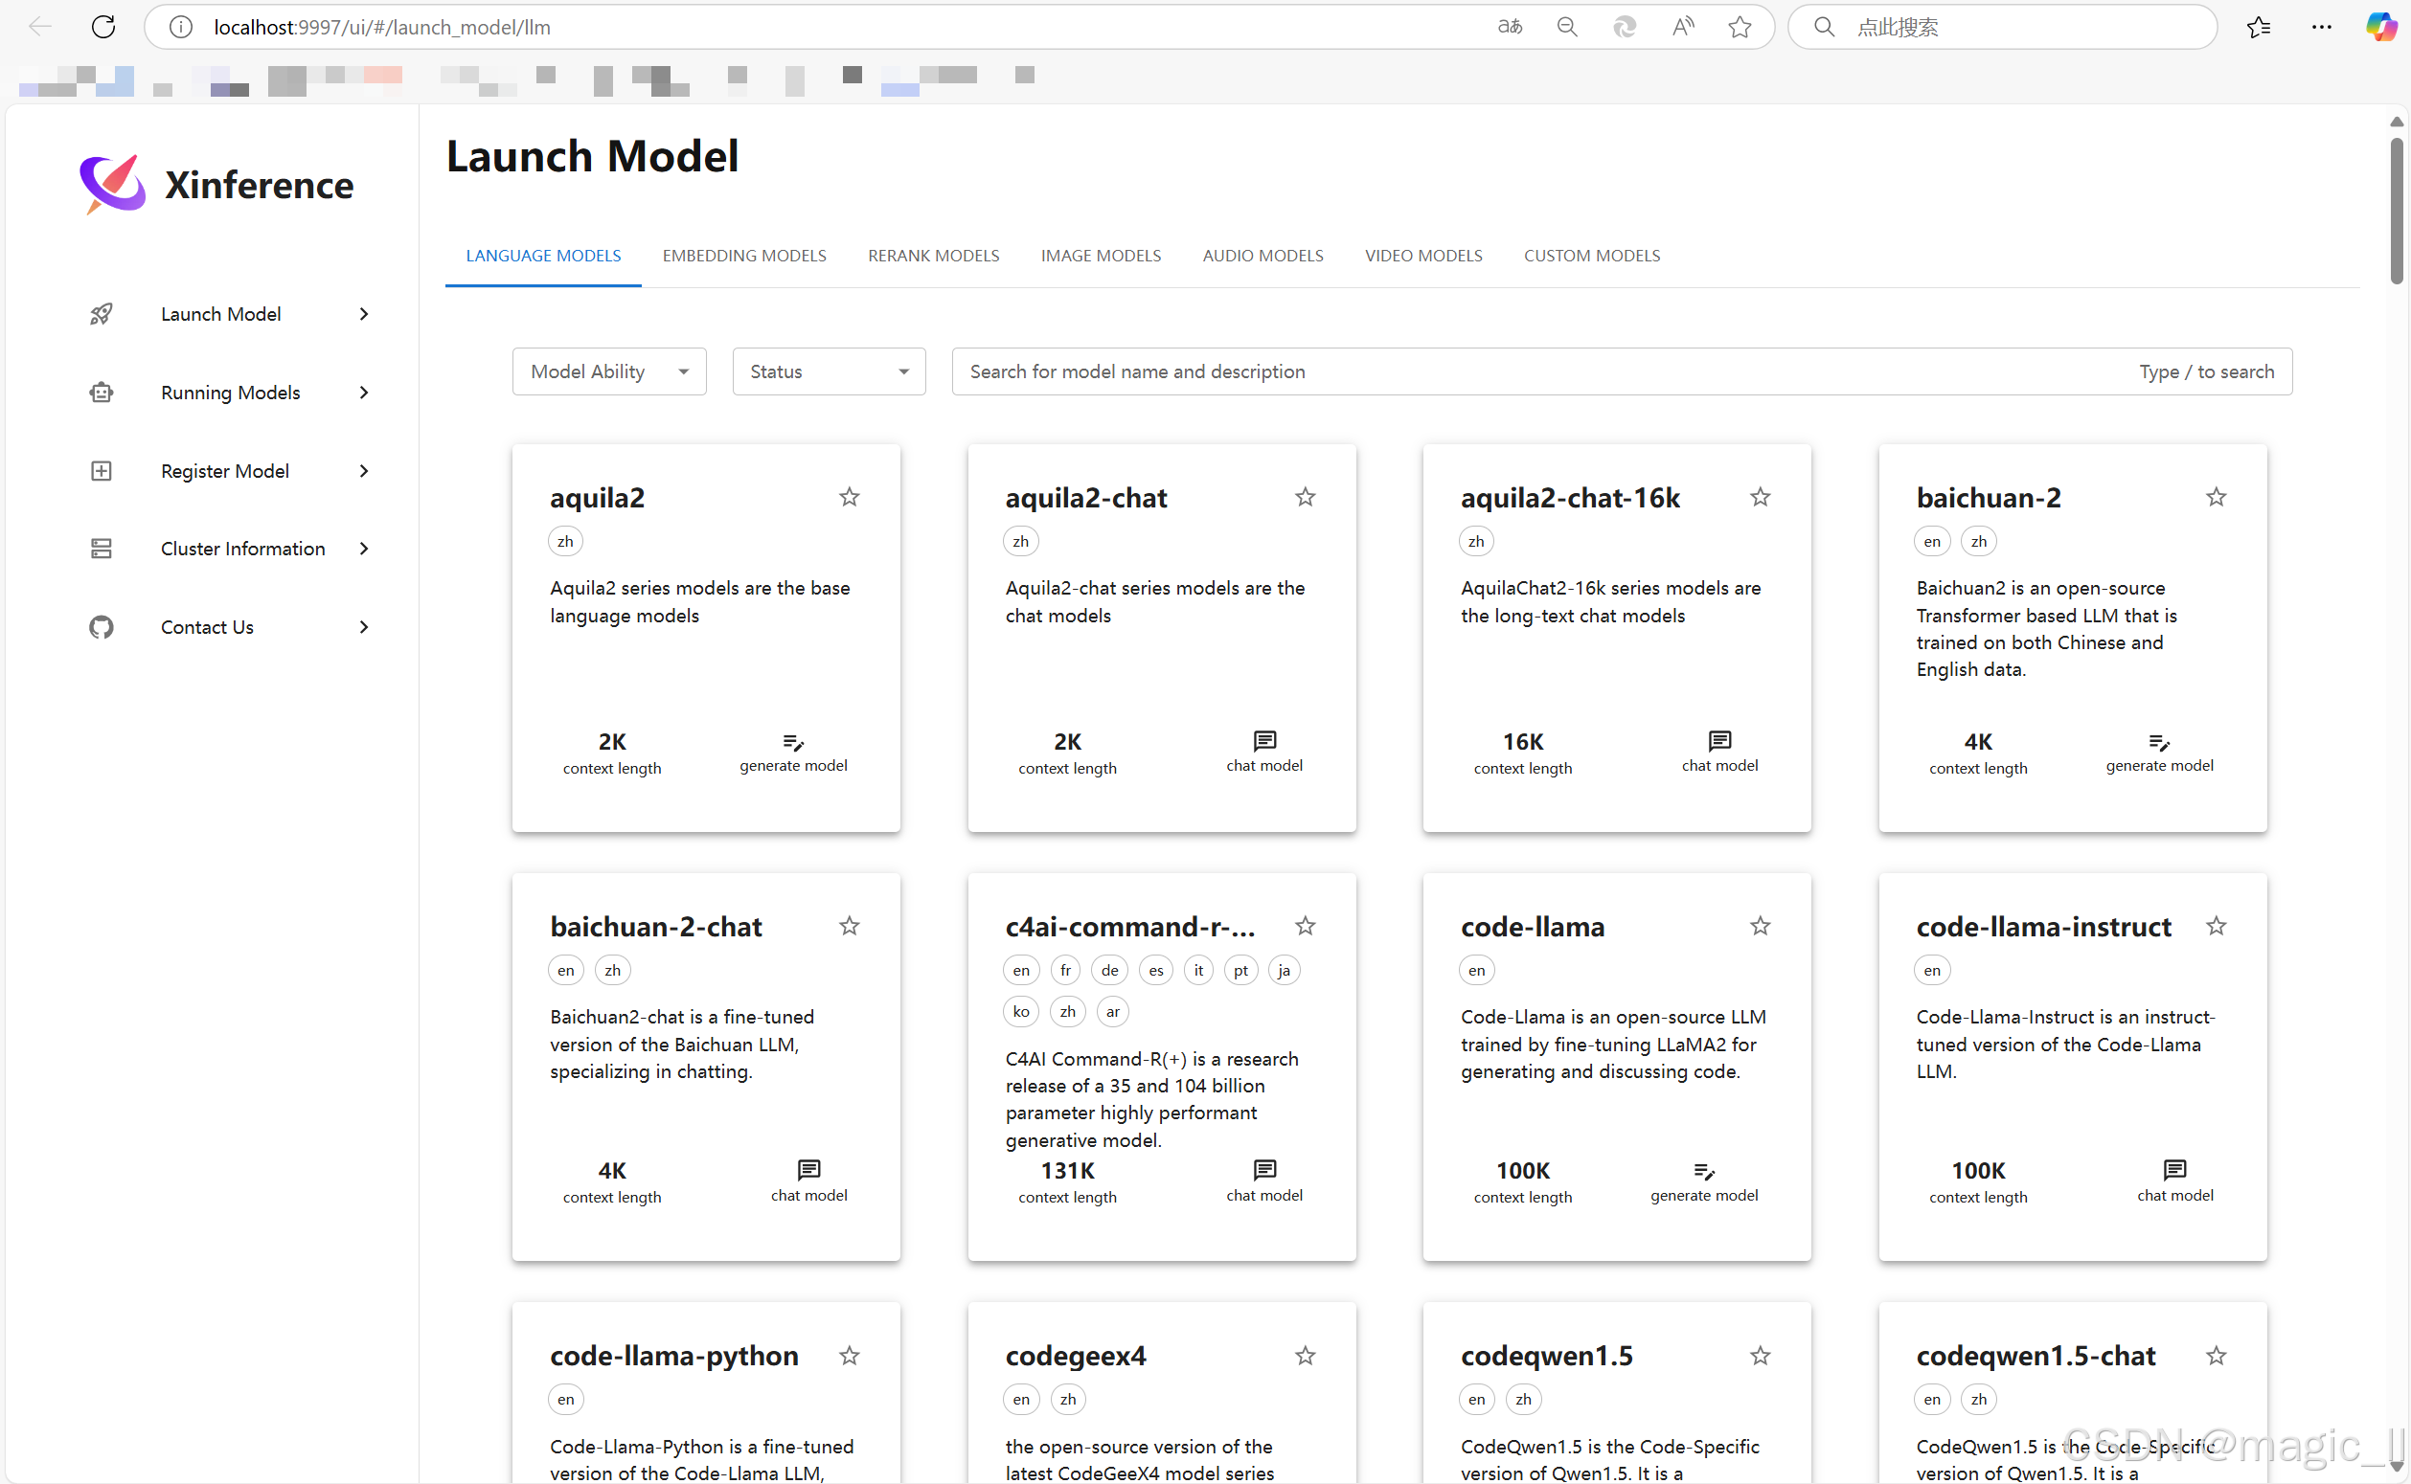The height and width of the screenshot is (1484, 2411).
Task: Click the chat model icon on code-llama-instruct
Action: [x=2174, y=1169]
